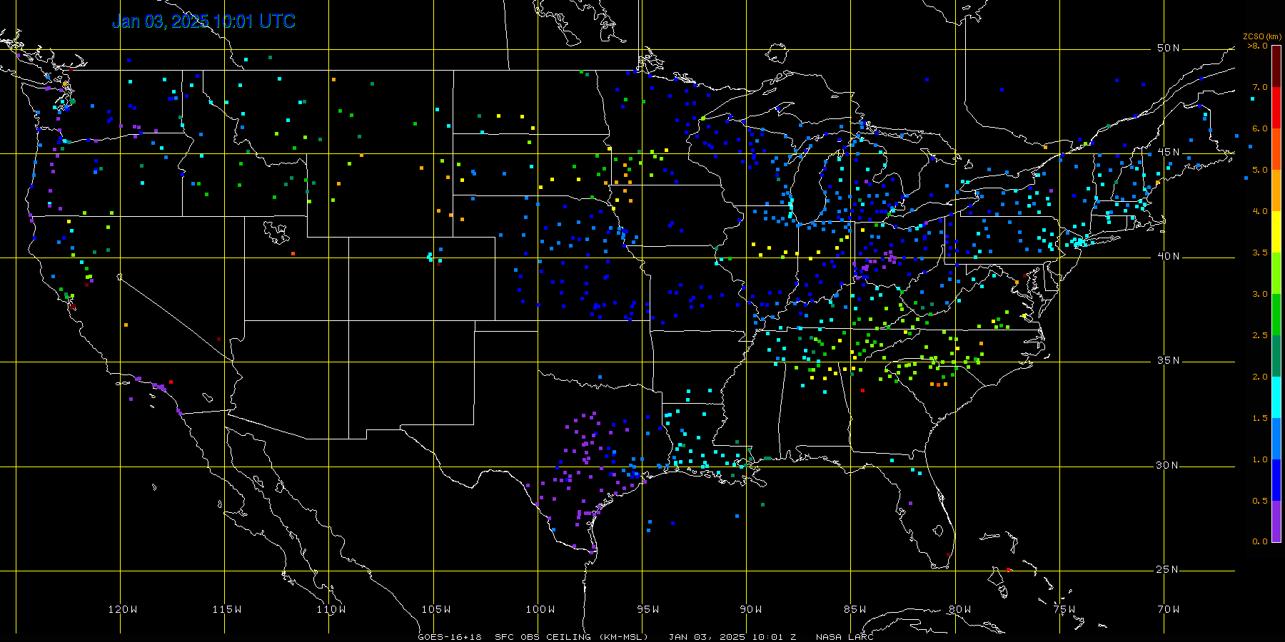Select the 40N latitude label
This screenshot has height=642, width=1285.
1169,257
